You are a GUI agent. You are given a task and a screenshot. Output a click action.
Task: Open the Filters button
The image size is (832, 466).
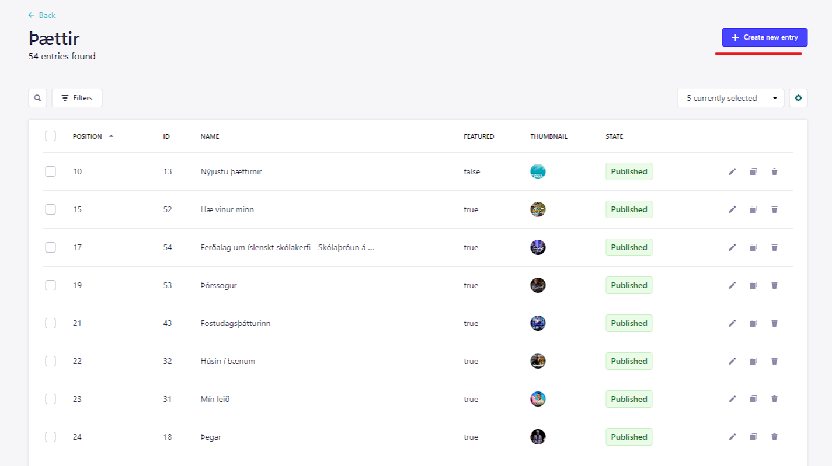(x=77, y=98)
